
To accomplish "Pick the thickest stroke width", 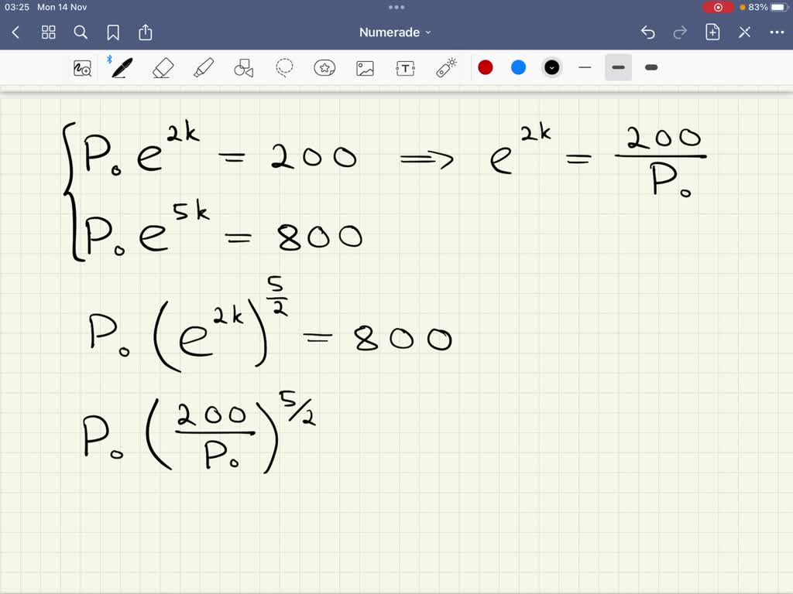I will pyautogui.click(x=651, y=68).
